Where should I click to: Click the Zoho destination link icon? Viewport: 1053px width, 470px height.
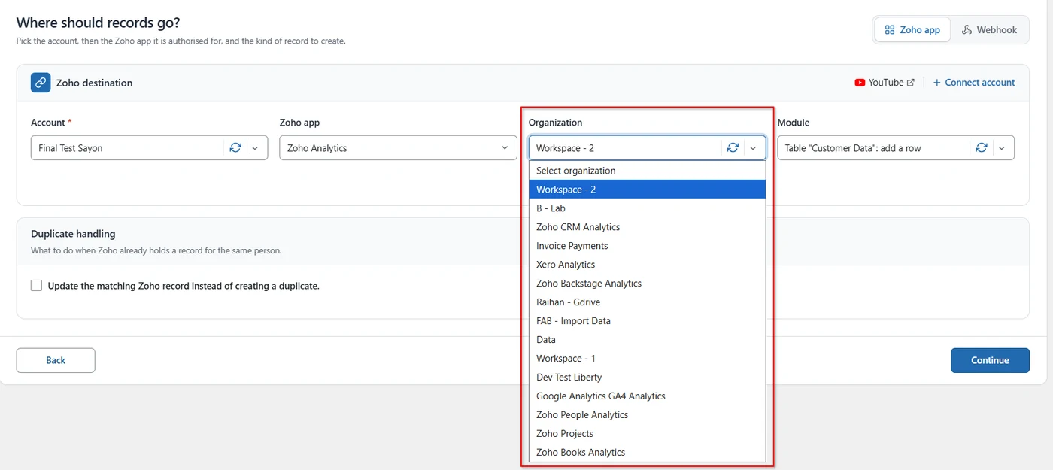(41, 83)
